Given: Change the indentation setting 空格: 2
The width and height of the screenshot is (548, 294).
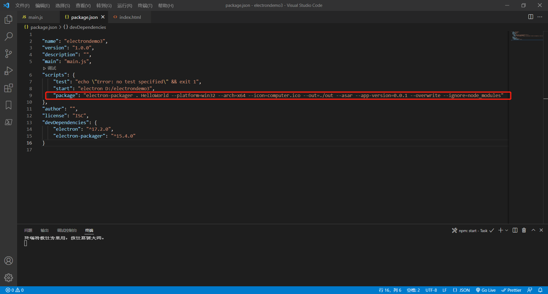Looking at the screenshot, I should click(413, 290).
